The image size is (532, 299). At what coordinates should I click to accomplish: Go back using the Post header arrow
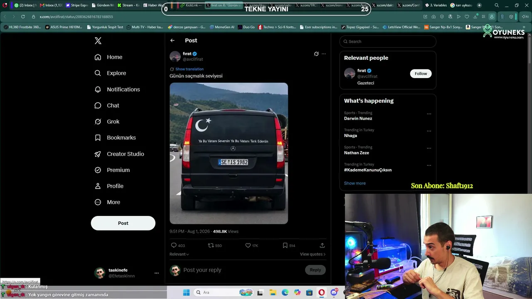click(x=172, y=40)
